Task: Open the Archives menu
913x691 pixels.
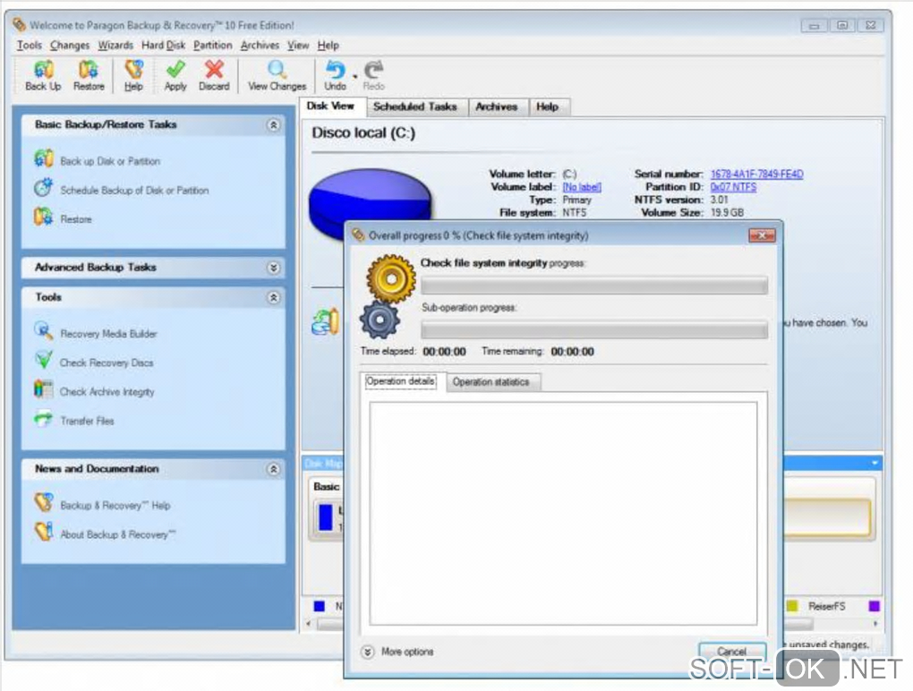Action: [260, 45]
